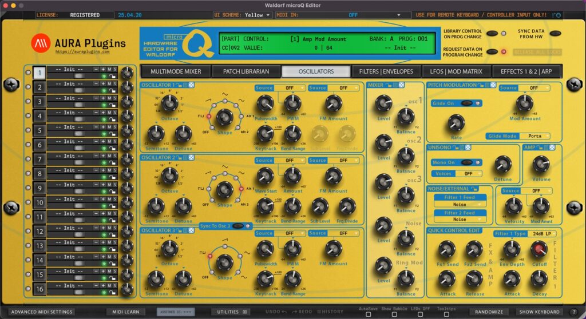Open the UI Scheme Yellow dropdown

[257, 15]
